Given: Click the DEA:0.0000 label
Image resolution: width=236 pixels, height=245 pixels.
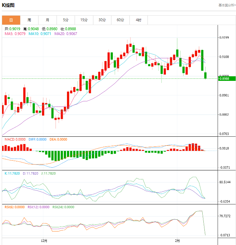Looking at the screenshot, I should coord(58,140).
